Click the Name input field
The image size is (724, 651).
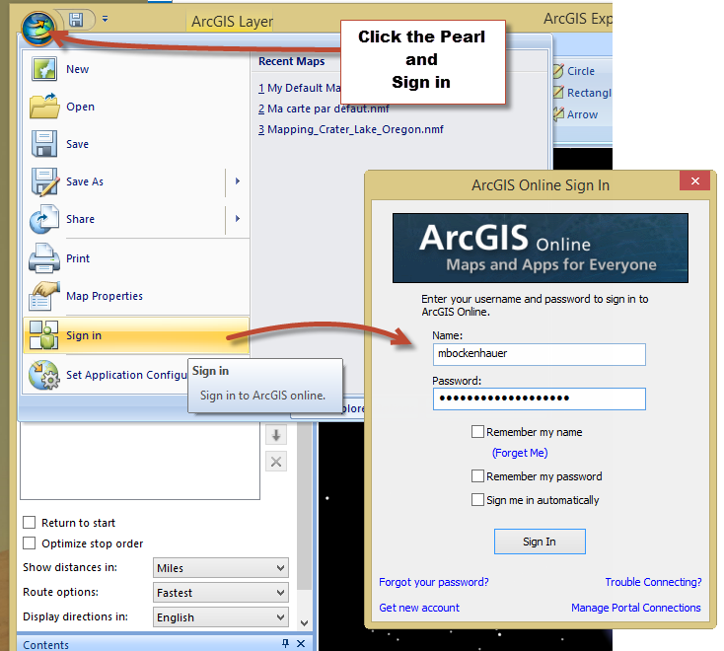[540, 354]
